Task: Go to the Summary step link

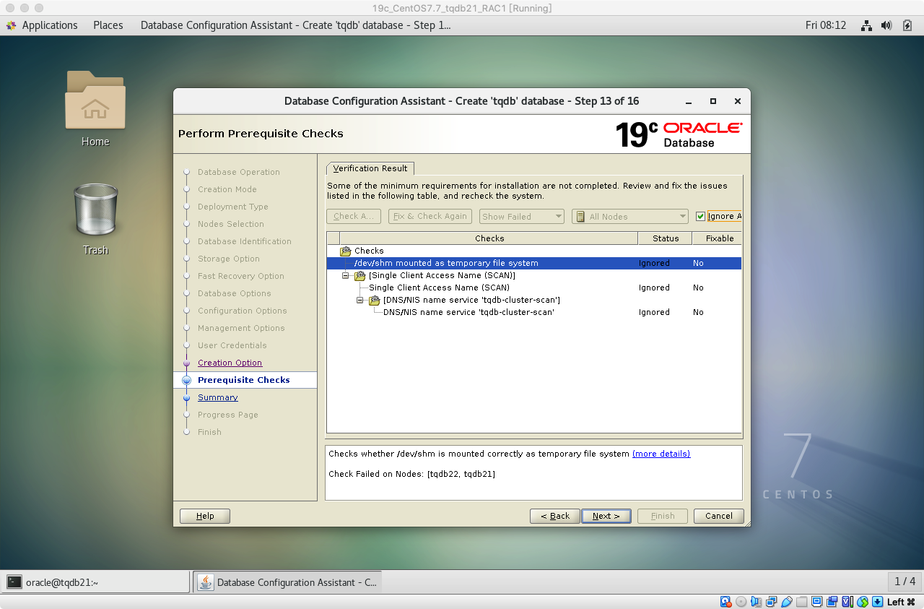Action: point(217,397)
